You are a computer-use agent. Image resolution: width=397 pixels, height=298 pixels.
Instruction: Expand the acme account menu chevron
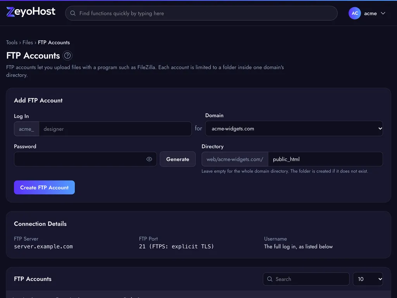pyautogui.click(x=383, y=13)
